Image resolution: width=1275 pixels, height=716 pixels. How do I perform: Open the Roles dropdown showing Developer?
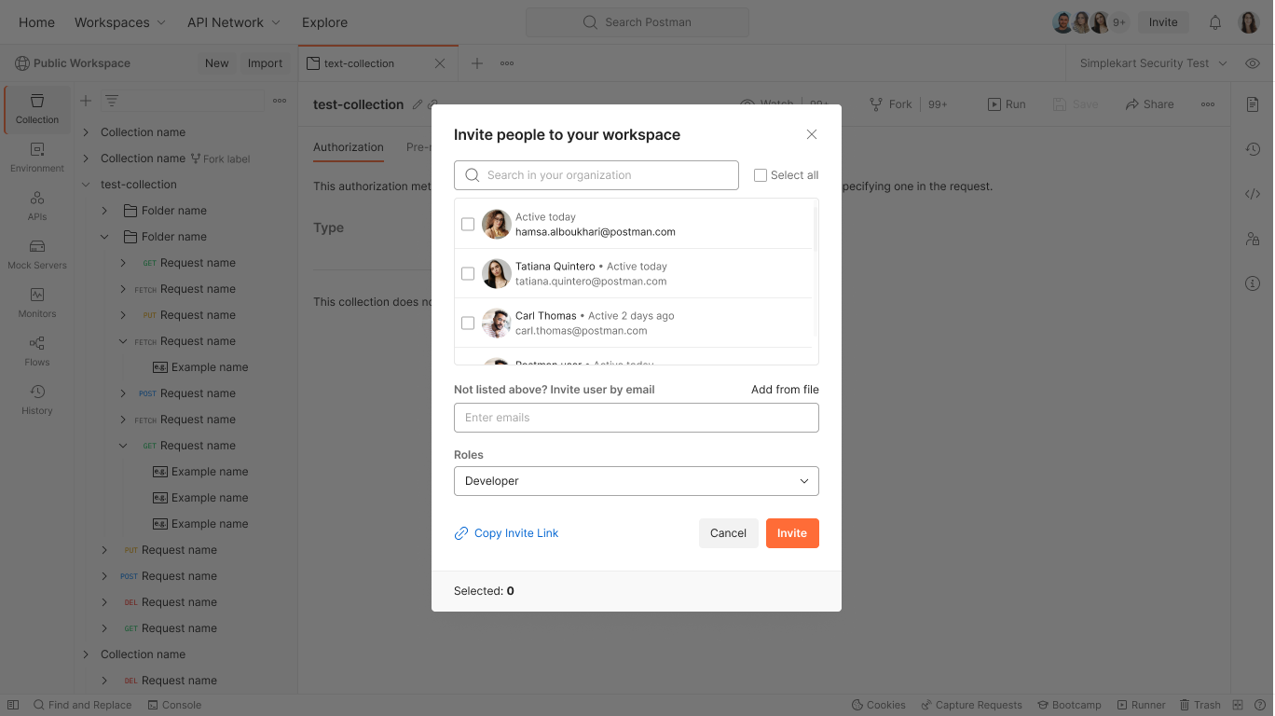tap(636, 481)
